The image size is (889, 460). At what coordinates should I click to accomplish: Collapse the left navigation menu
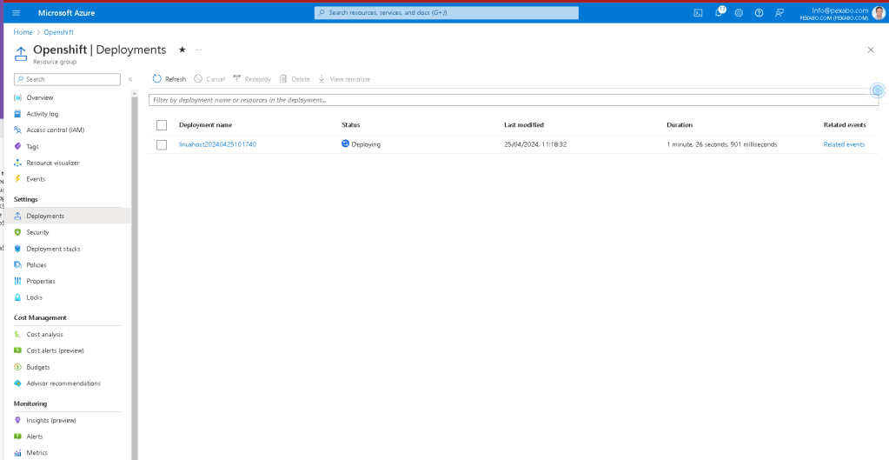pyautogui.click(x=130, y=79)
